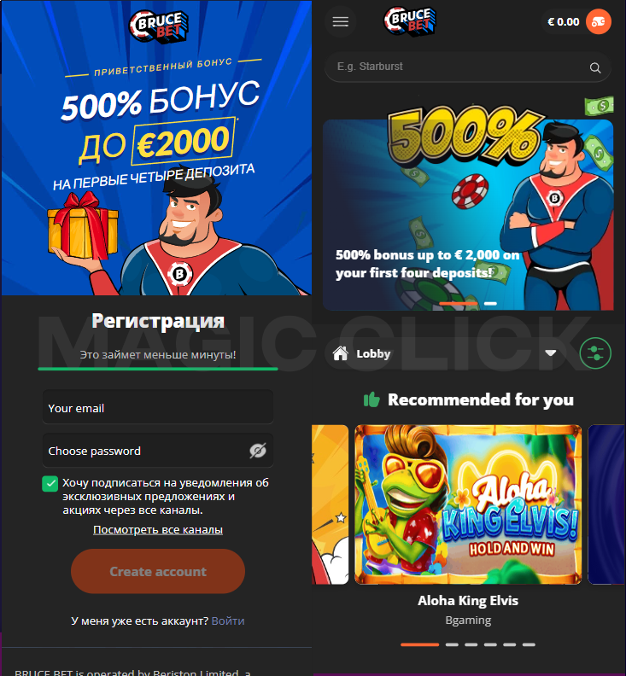
Task: Open the hamburger menu
Action: click(341, 22)
